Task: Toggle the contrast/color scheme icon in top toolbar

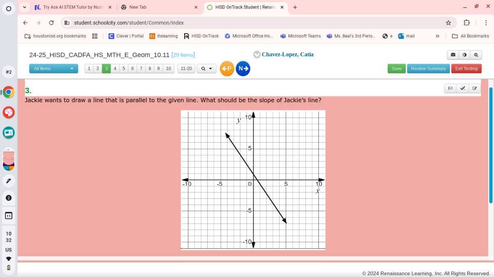Action: 465,54
